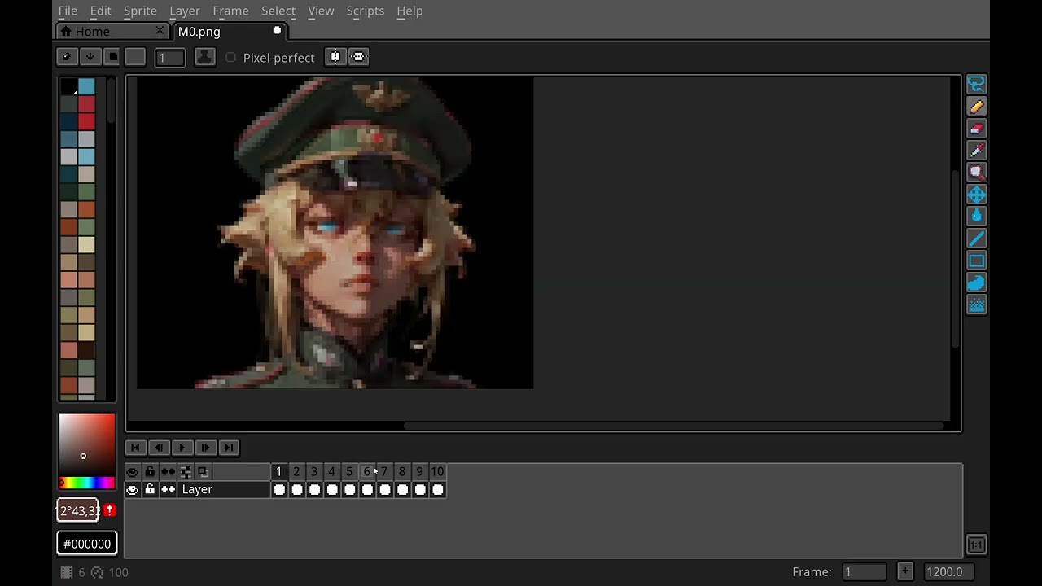The image size is (1042, 586).
Task: Click the ink stamp button
Action: (x=205, y=57)
